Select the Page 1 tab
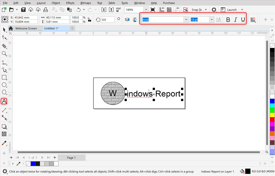 pyautogui.click(x=71, y=158)
